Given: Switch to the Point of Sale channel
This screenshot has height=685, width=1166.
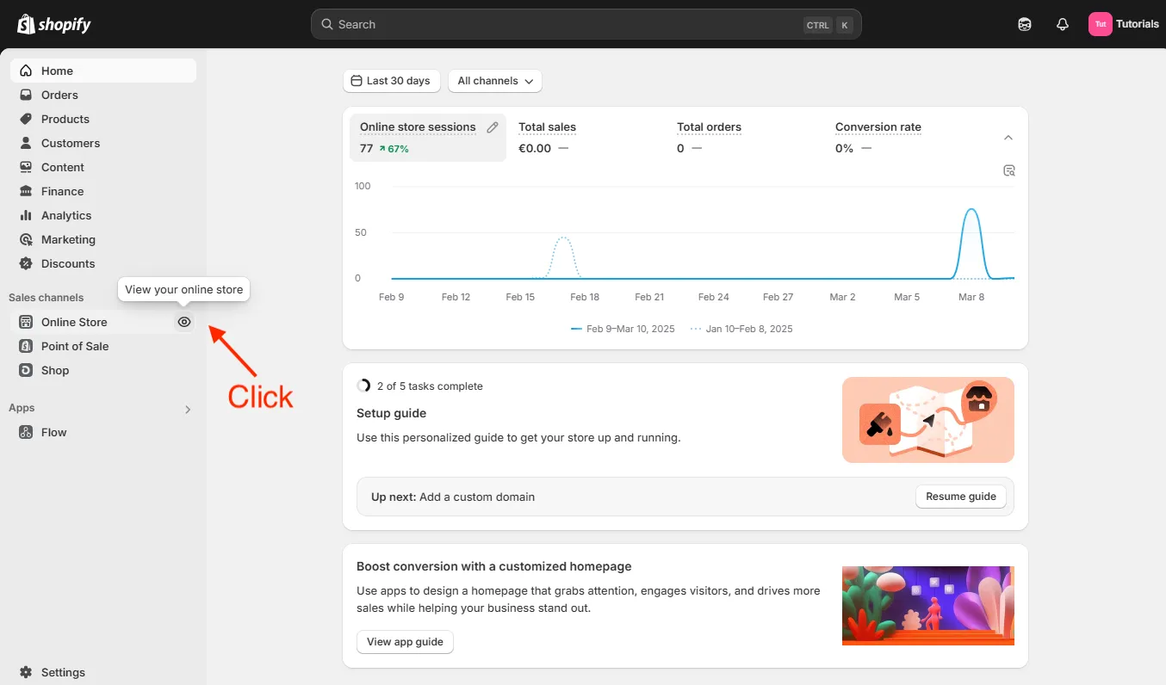Looking at the screenshot, I should pyautogui.click(x=74, y=346).
